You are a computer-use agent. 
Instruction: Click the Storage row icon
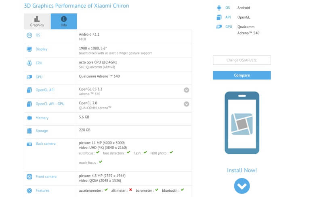(x=29, y=131)
